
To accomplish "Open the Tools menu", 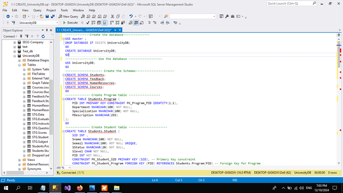I will click(x=64, y=10).
